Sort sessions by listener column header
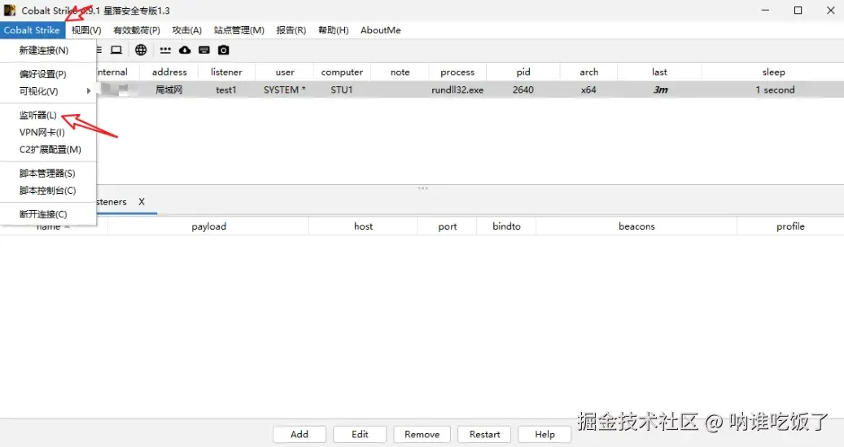This screenshot has height=447, width=844. [x=226, y=72]
